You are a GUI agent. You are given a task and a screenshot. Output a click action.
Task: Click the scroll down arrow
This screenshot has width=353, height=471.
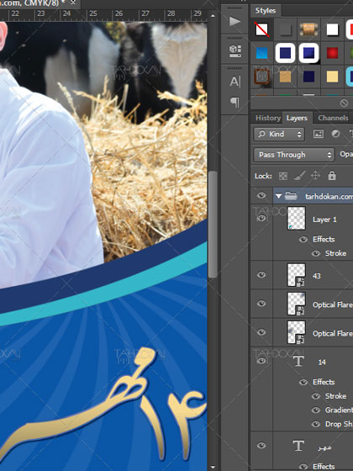tap(213, 467)
